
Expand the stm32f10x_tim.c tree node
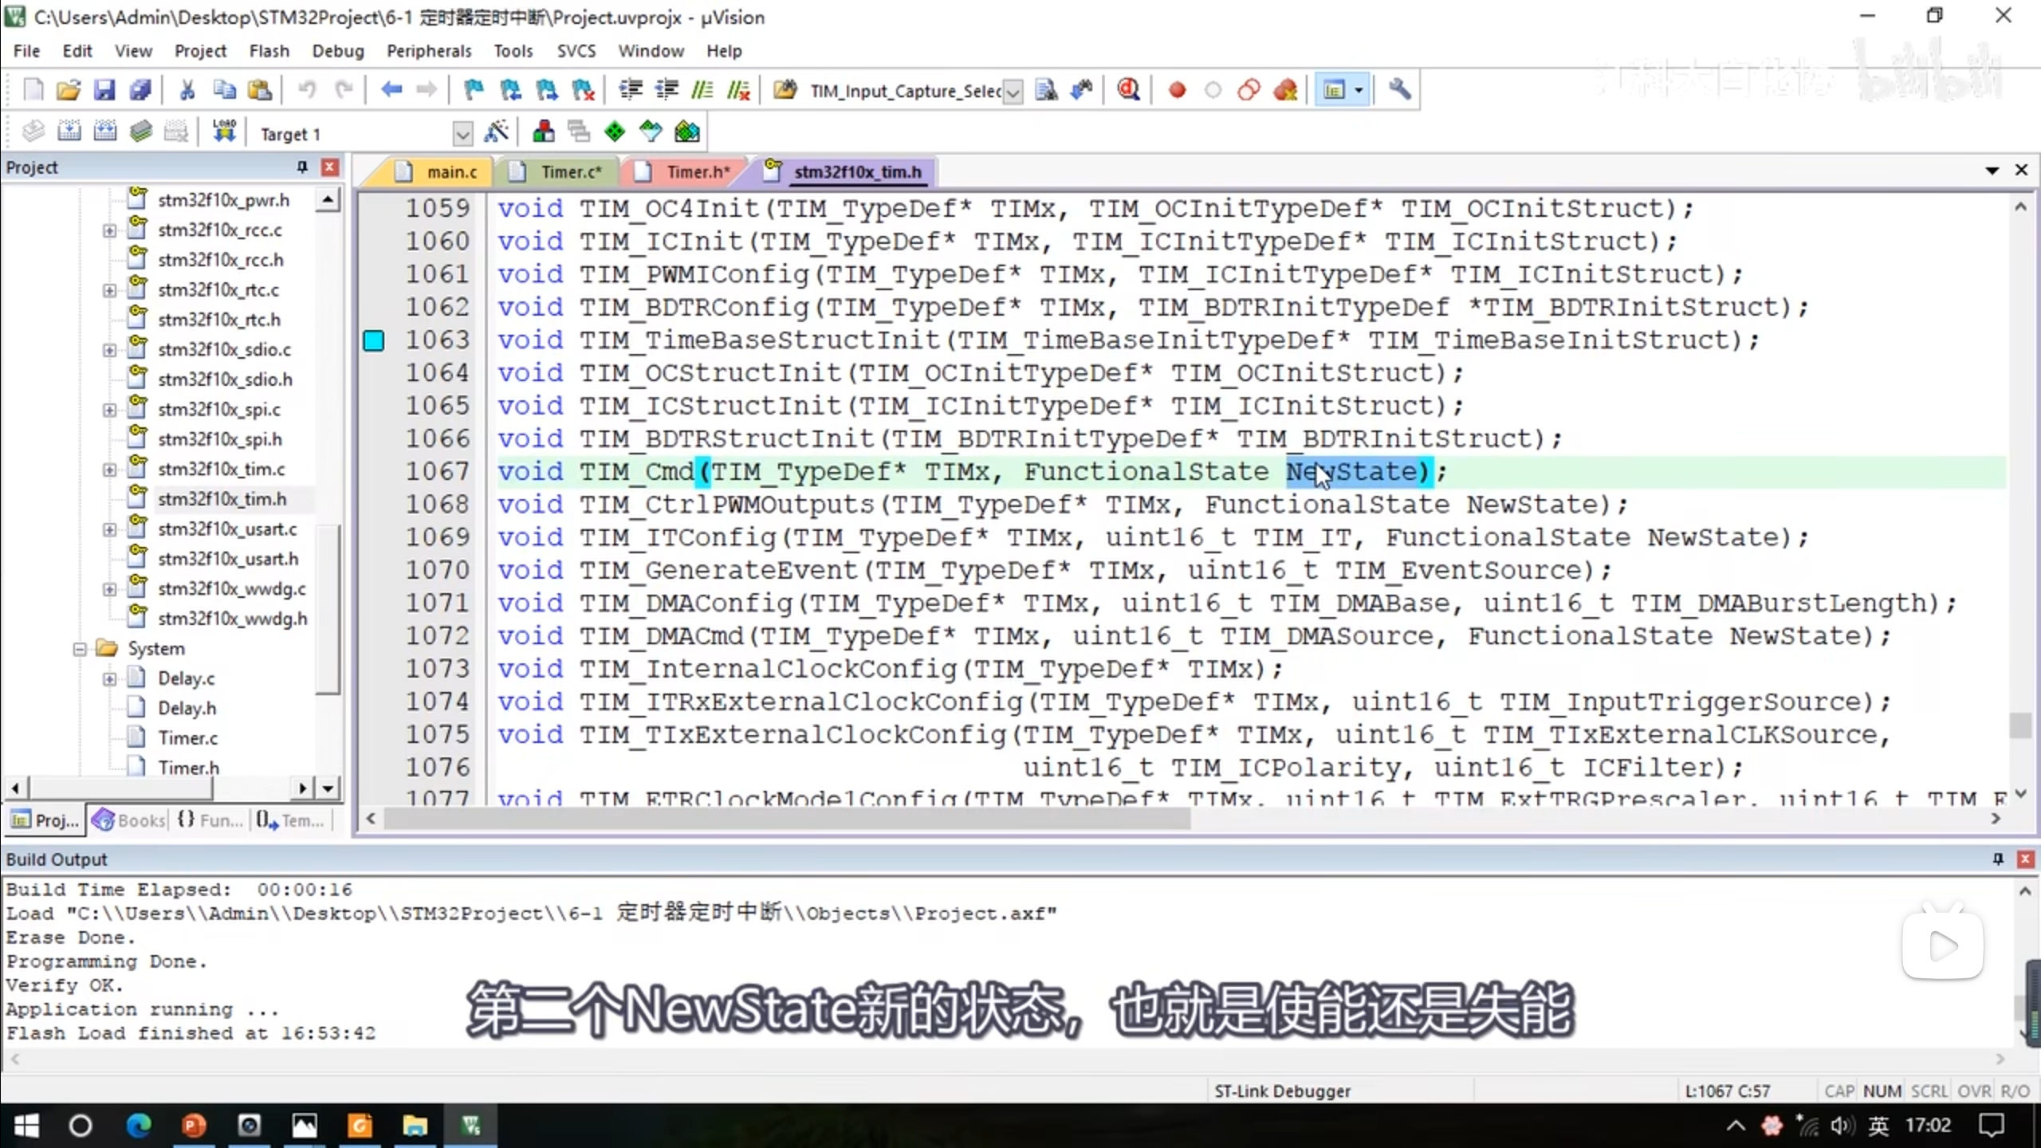point(109,470)
